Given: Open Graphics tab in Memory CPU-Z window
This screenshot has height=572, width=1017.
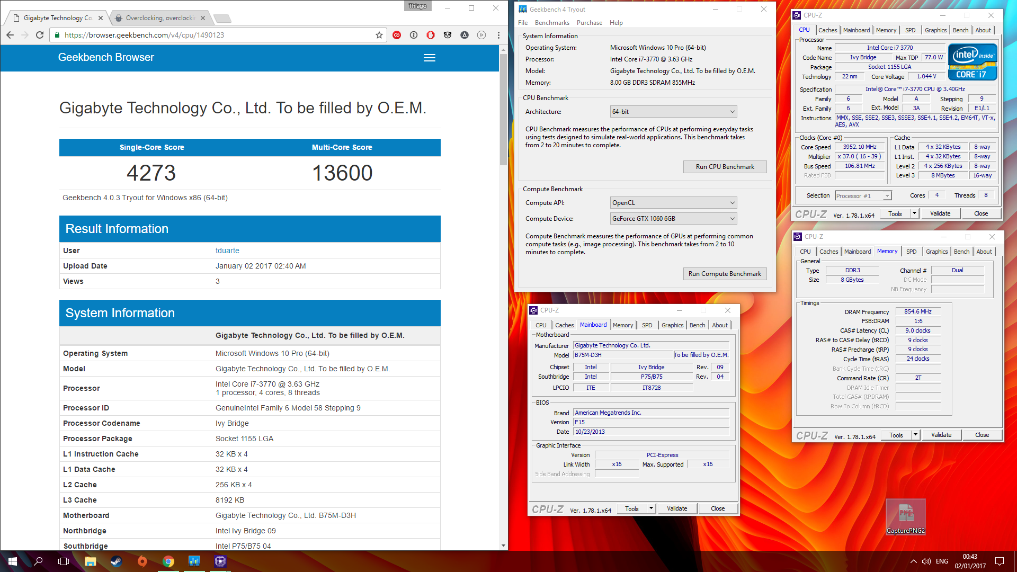Looking at the screenshot, I should click(x=936, y=252).
